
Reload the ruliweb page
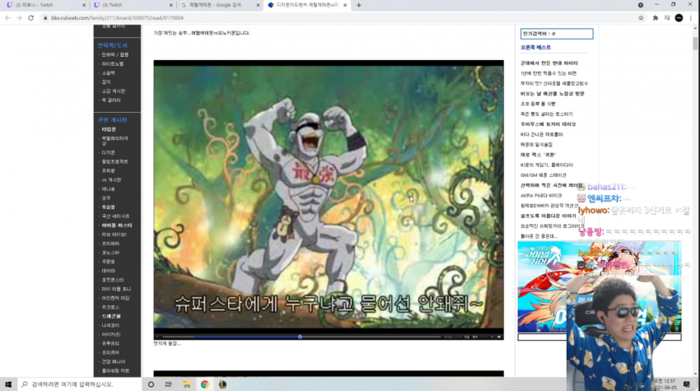tap(30, 18)
